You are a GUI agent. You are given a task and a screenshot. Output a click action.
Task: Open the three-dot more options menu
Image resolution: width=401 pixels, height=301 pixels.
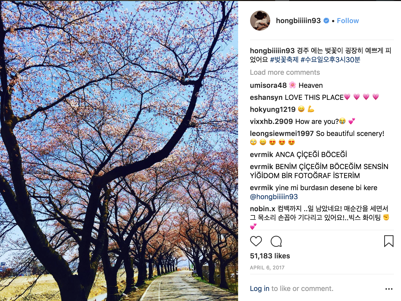[x=389, y=289]
